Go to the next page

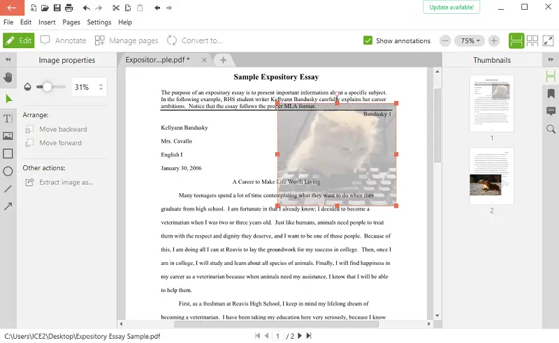[300, 336]
